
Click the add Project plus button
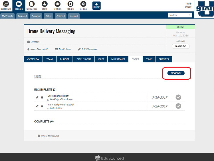click(96, 5)
